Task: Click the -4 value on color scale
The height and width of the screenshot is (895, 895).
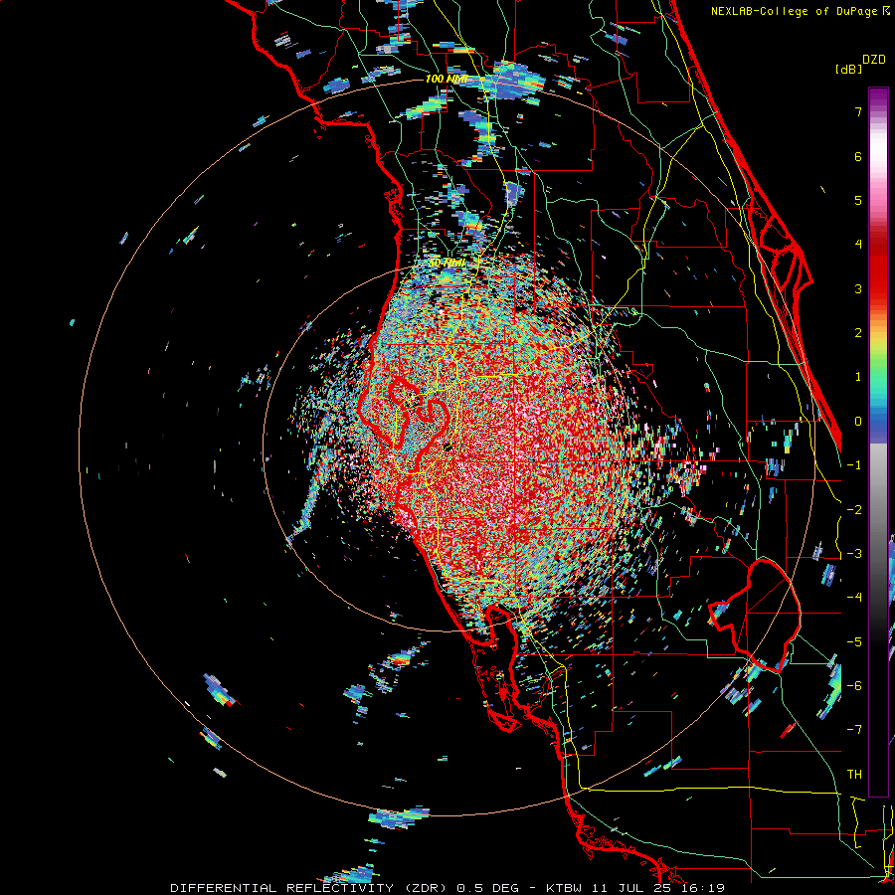Action: (x=854, y=598)
